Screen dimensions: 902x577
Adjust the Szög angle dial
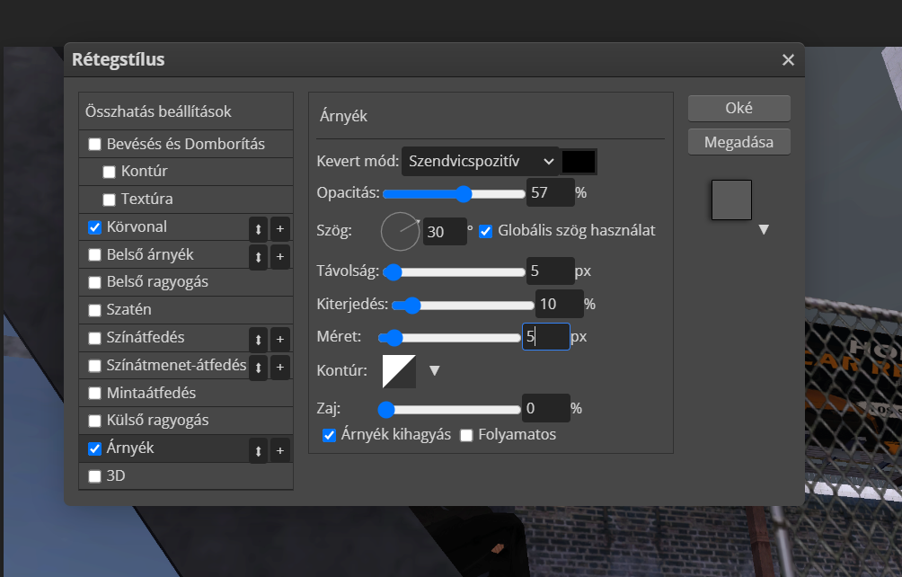(x=401, y=231)
